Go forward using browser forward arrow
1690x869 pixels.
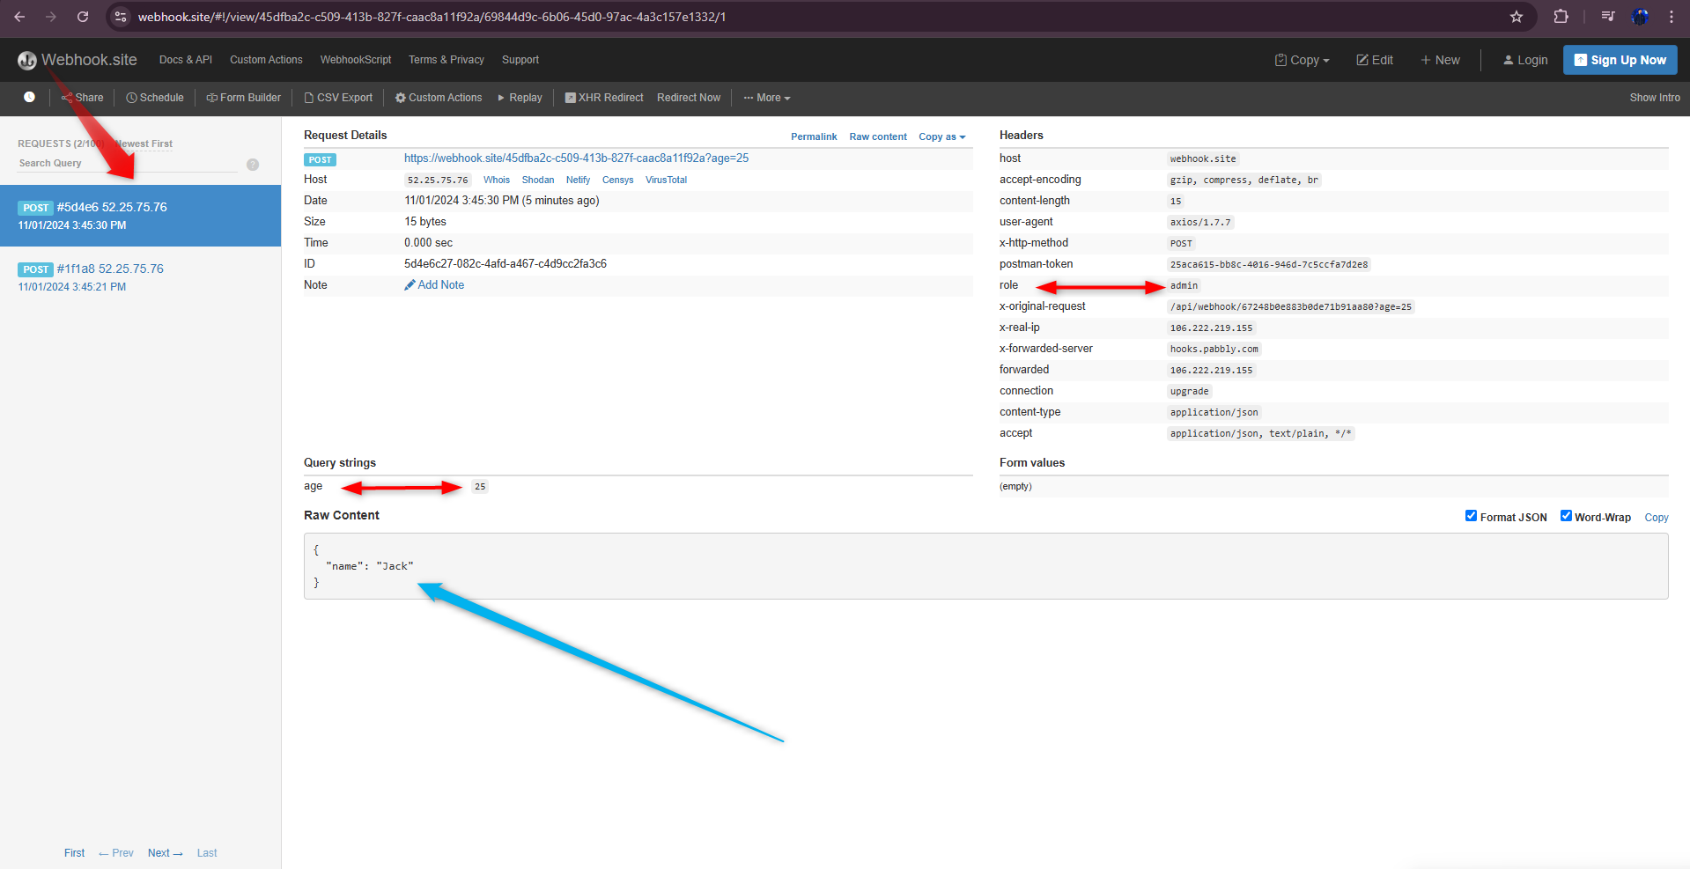[51, 17]
